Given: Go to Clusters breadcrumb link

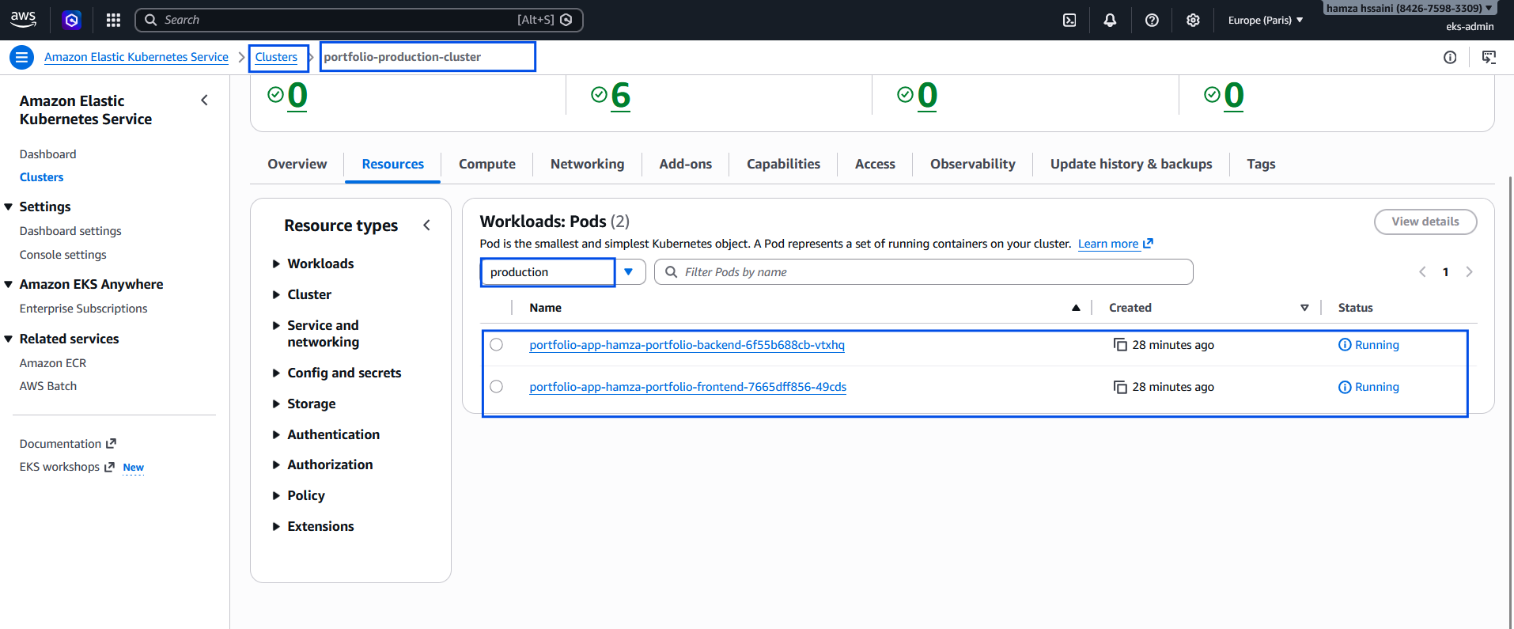Looking at the screenshot, I should [x=276, y=57].
